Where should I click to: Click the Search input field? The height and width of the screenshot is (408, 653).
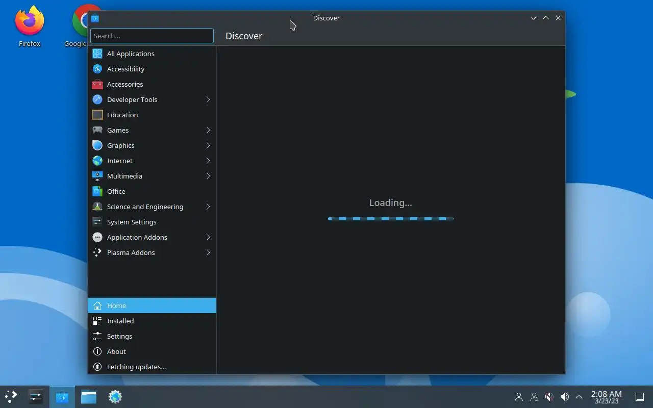point(152,36)
